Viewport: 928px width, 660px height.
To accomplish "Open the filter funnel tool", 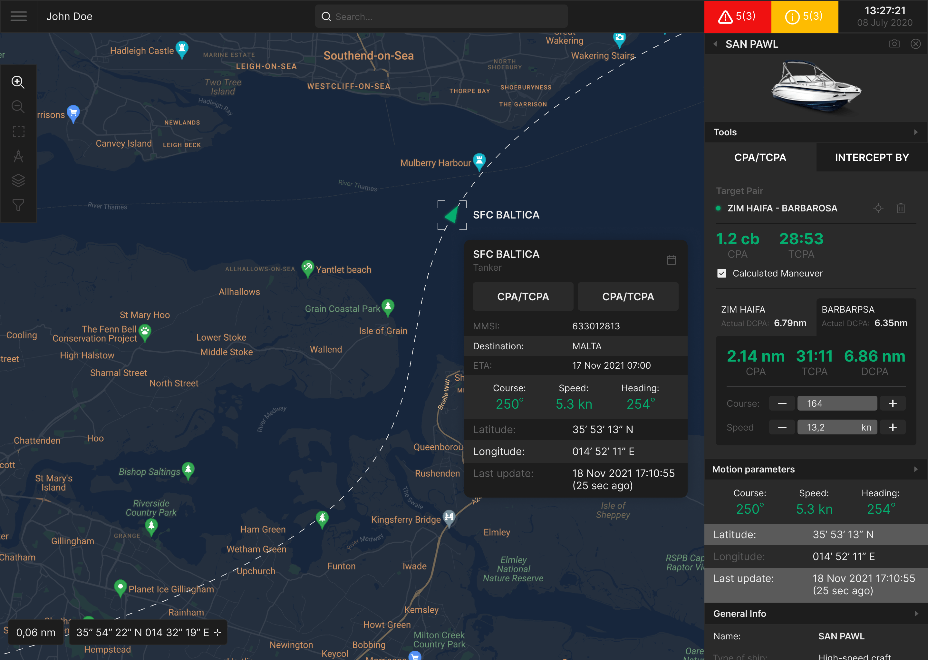I will pyautogui.click(x=18, y=205).
